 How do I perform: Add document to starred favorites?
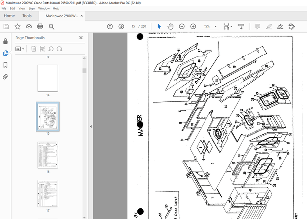pyautogui.click(x=18, y=26)
